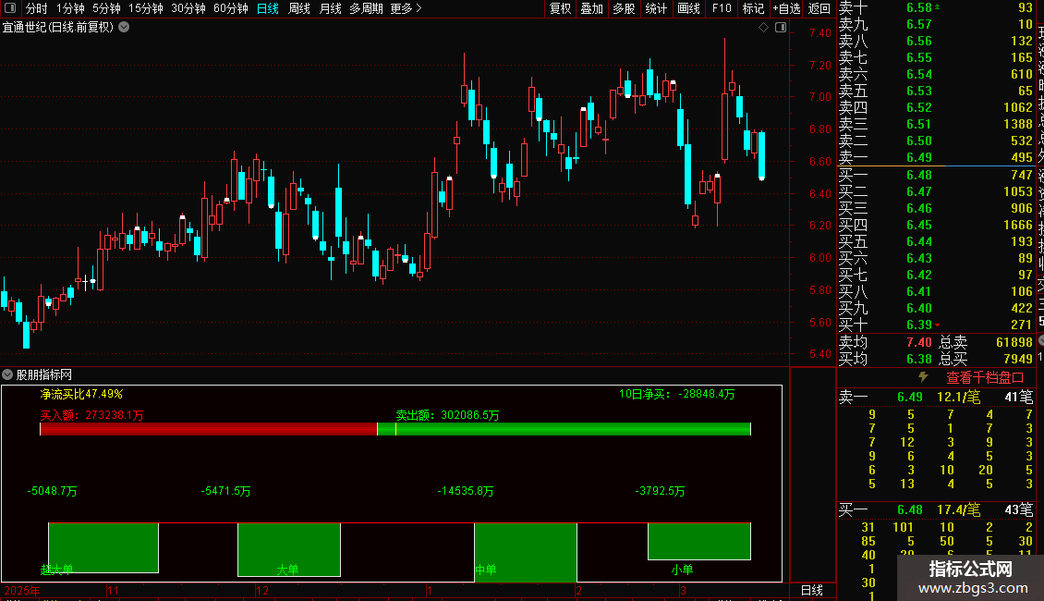Click the lightning bolt icon
Screen dimensions: 1044x601
click(924, 377)
